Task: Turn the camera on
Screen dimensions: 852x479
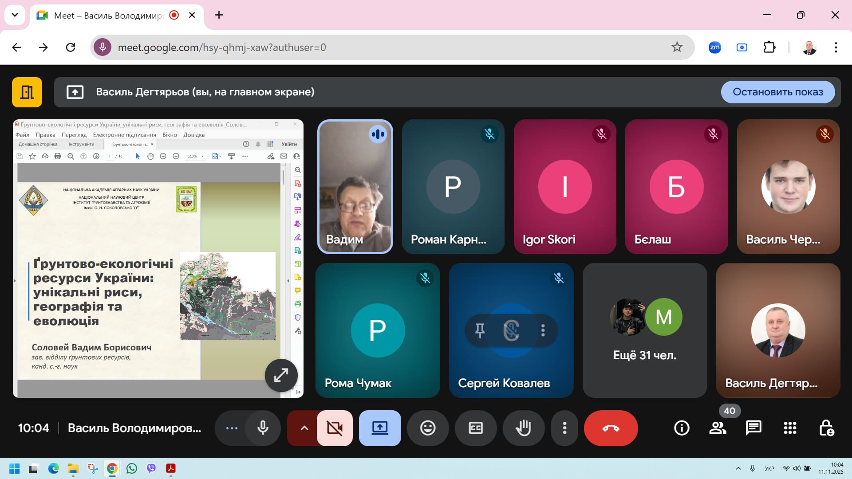Action: click(335, 428)
